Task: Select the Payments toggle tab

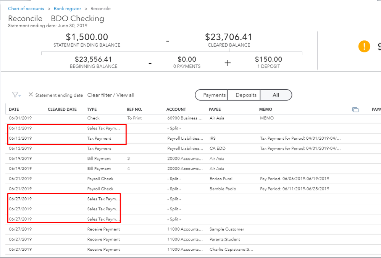Action: [214, 95]
